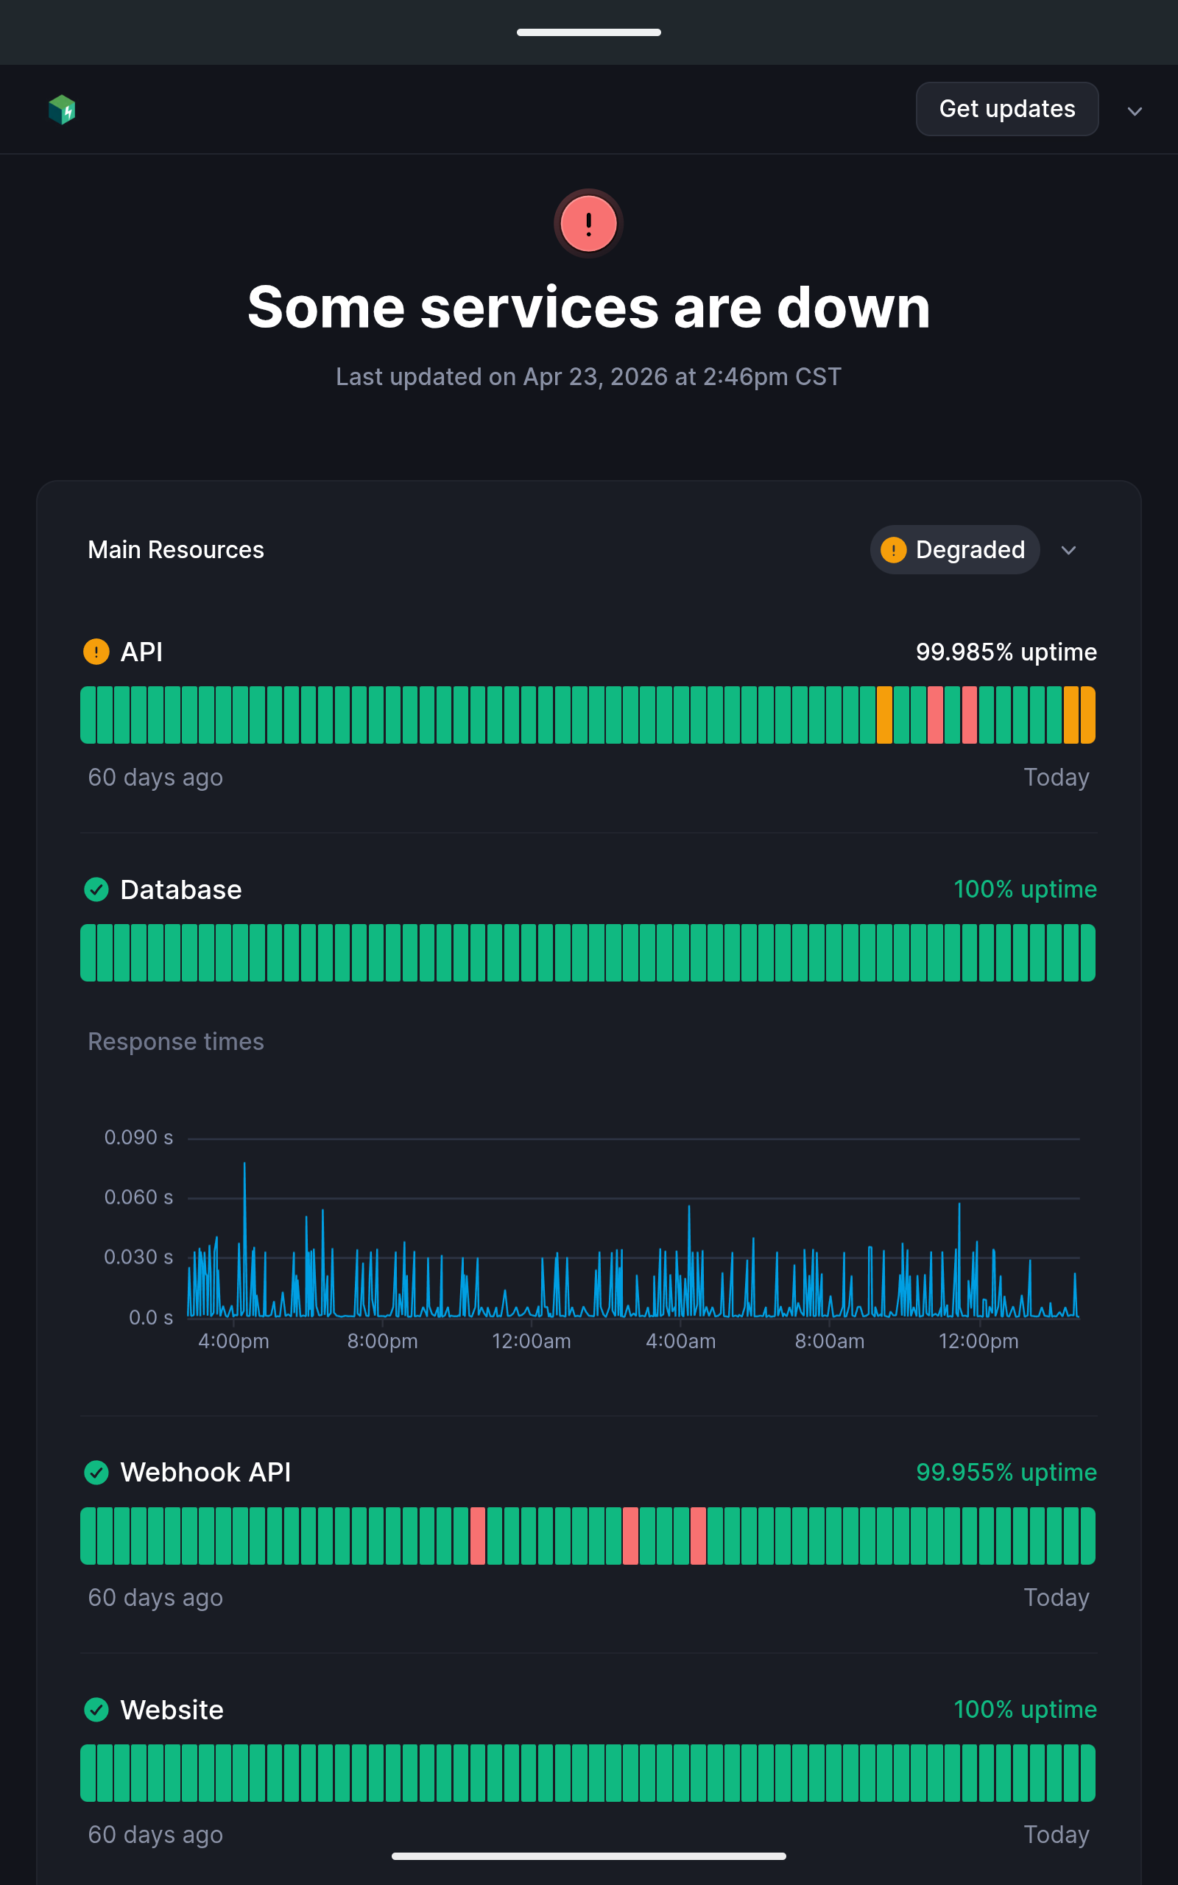Click the Degraded status badge
Image resolution: width=1178 pixels, height=1885 pixels.
coord(954,550)
